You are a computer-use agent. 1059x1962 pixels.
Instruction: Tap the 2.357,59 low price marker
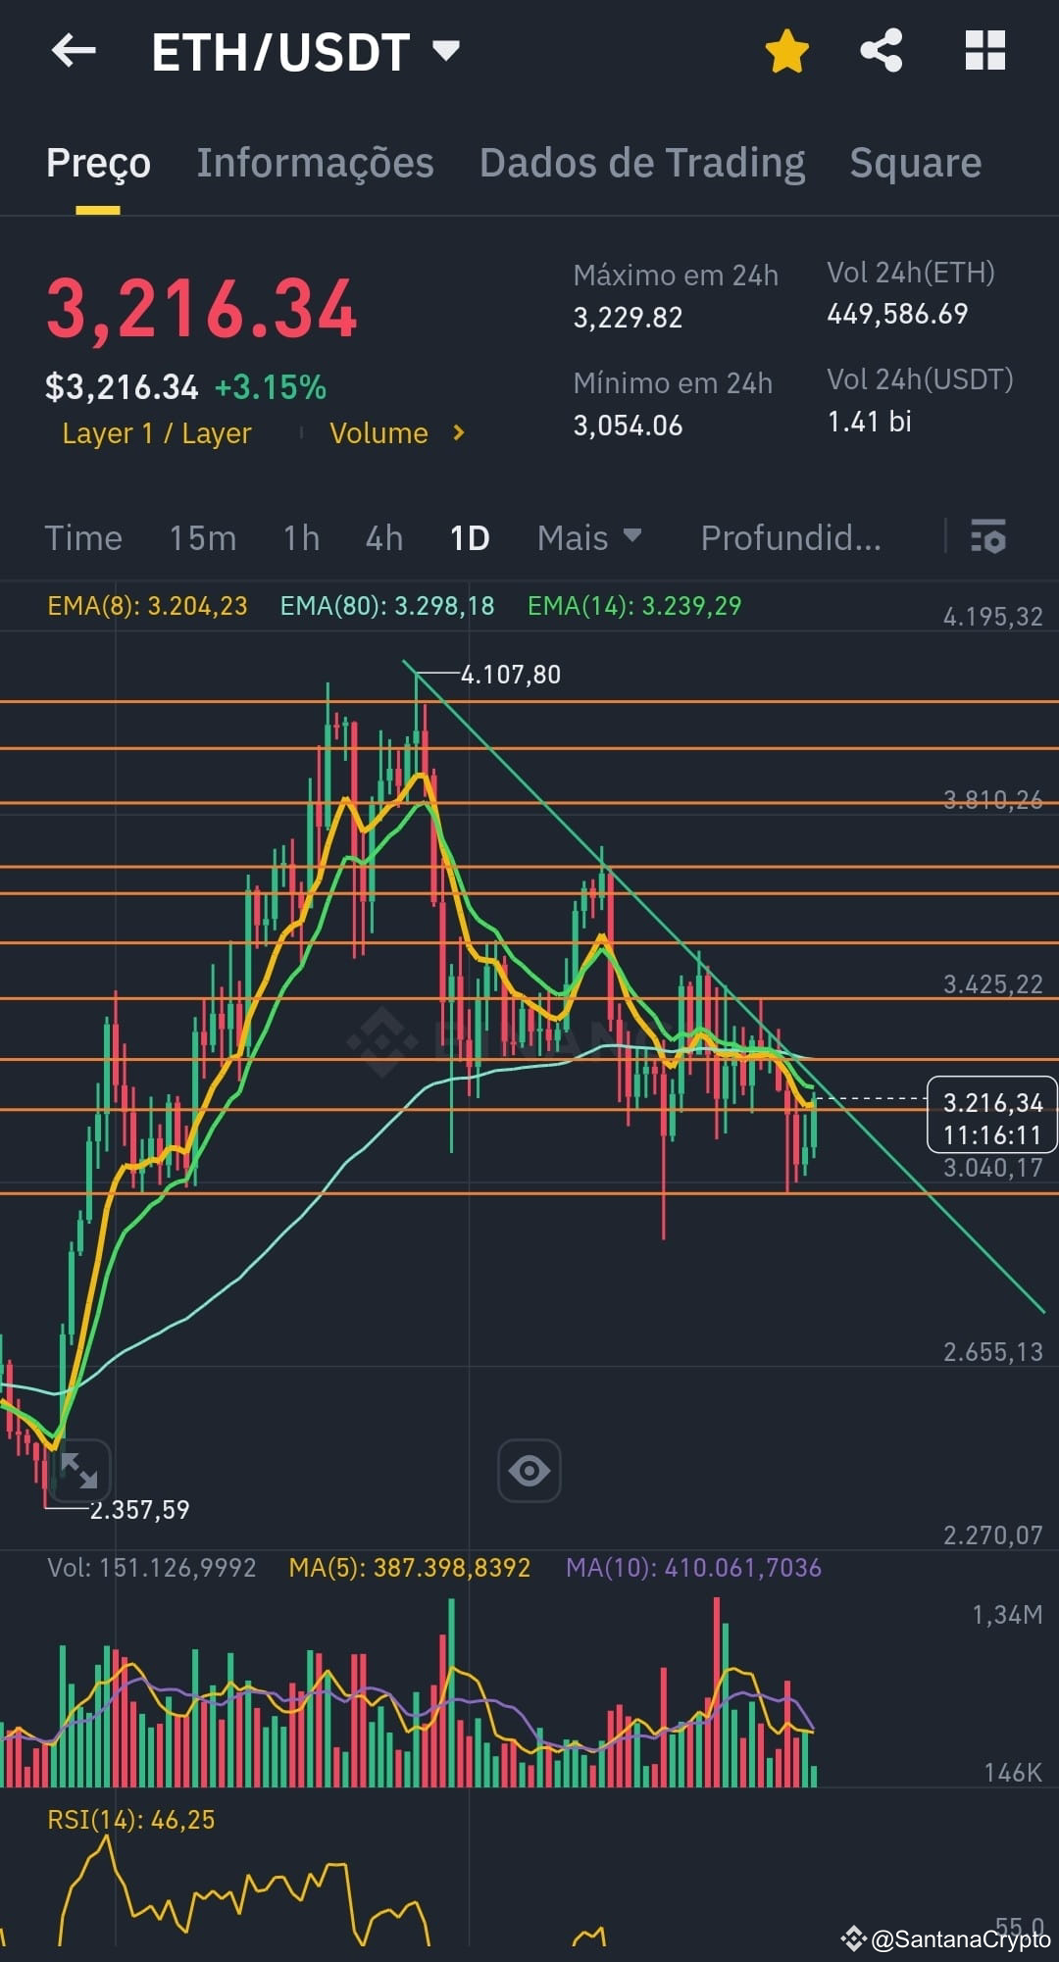tap(140, 1510)
